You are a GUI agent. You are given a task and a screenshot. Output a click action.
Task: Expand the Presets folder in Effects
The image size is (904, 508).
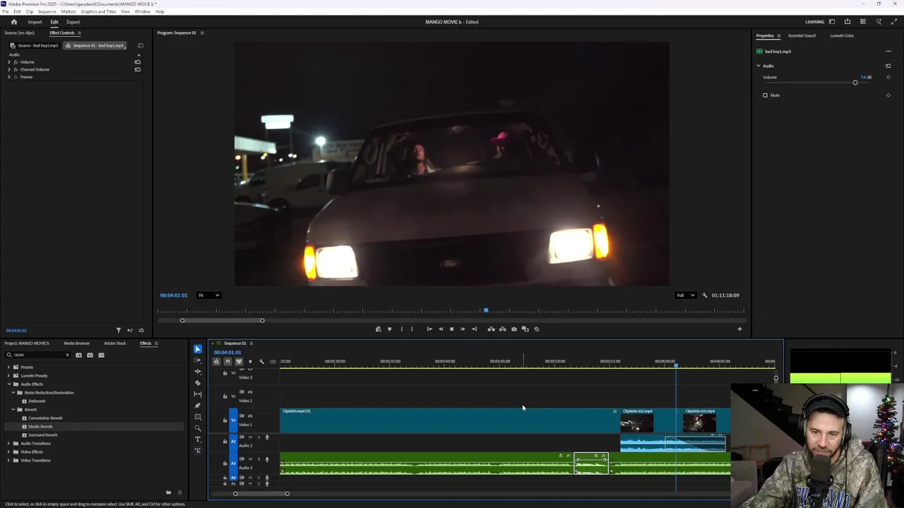coord(8,367)
